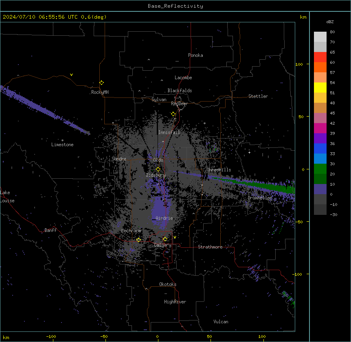Click the yellow V marker east of Calgary

(175, 237)
